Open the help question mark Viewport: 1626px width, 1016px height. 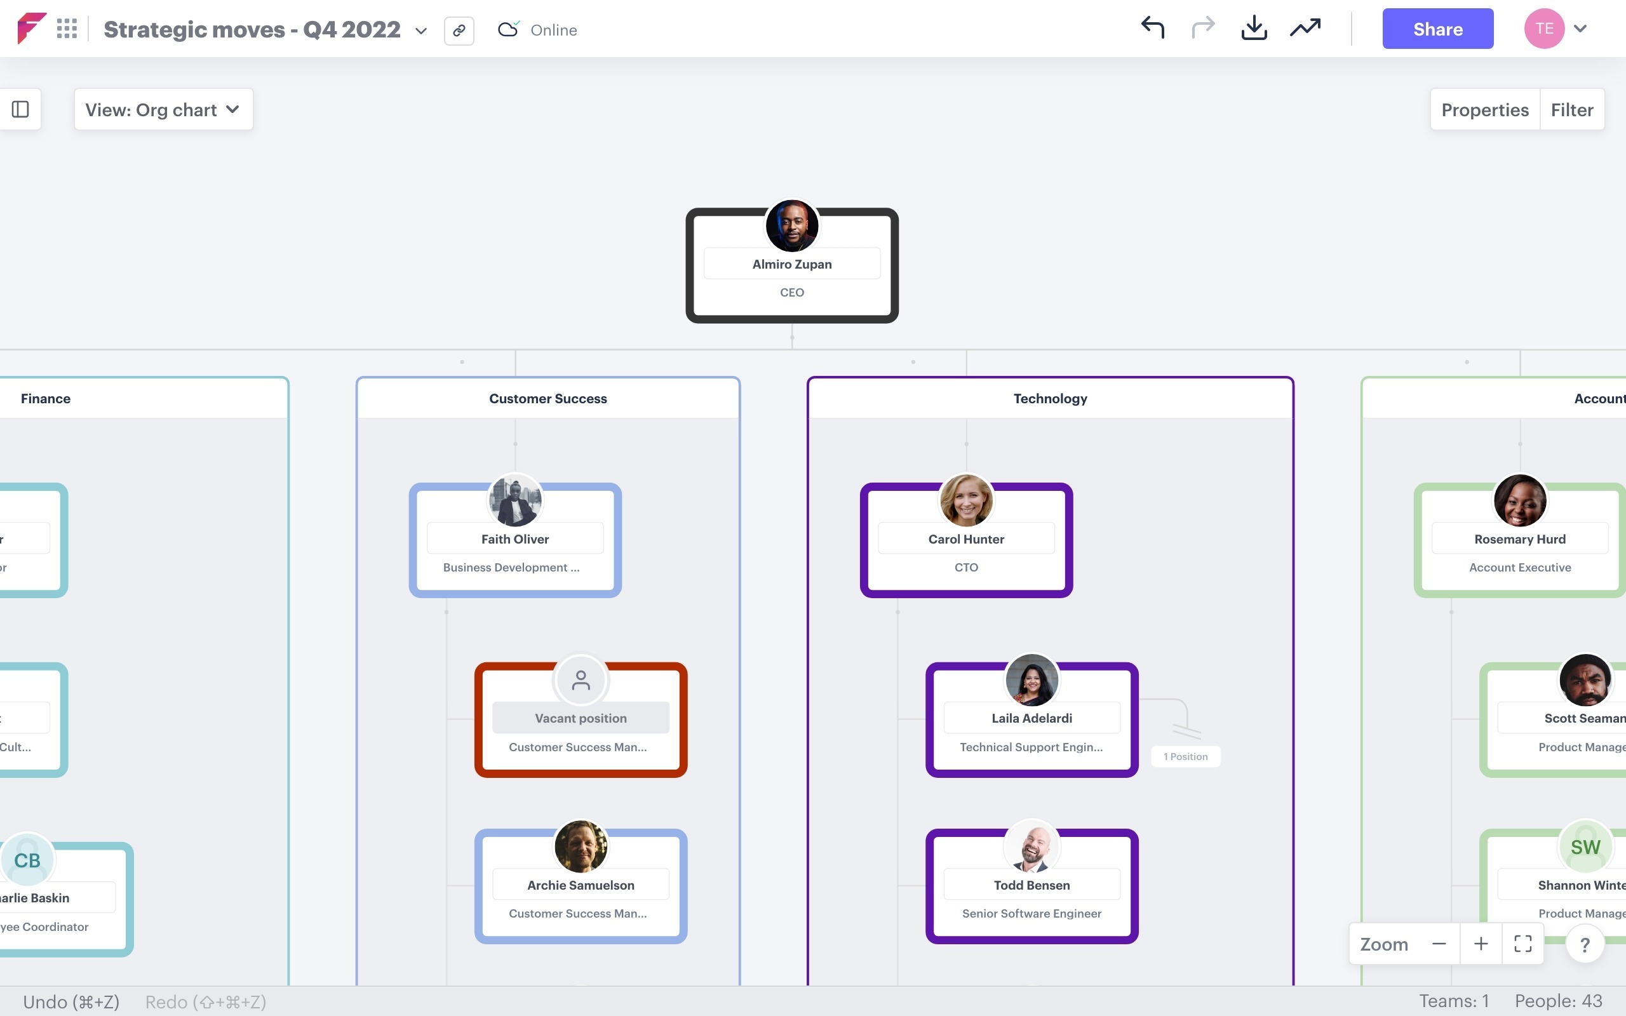pyautogui.click(x=1585, y=944)
